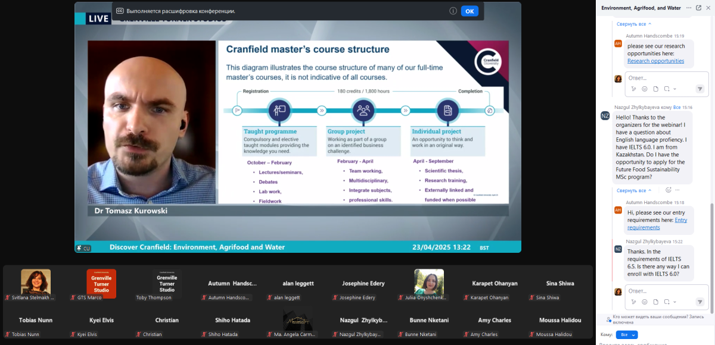Click the screenshot icon in the reply box under the IELTS 6.5 message
This screenshot has width=715, height=345.
[x=667, y=302]
